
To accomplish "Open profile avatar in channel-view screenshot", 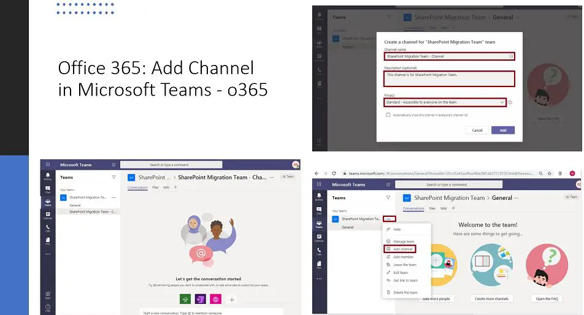I will 296,164.
